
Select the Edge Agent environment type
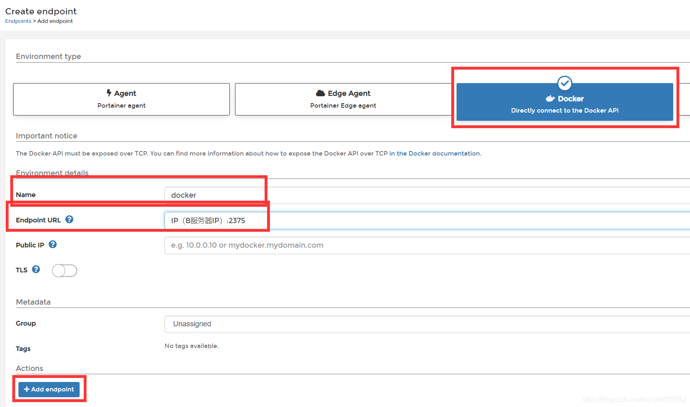coord(343,99)
